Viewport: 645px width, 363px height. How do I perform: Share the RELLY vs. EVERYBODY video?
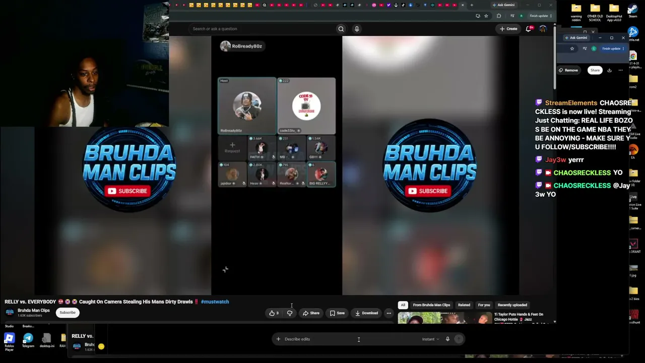pos(311,313)
